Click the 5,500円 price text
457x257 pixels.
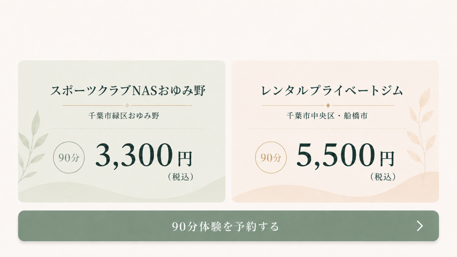click(345, 155)
